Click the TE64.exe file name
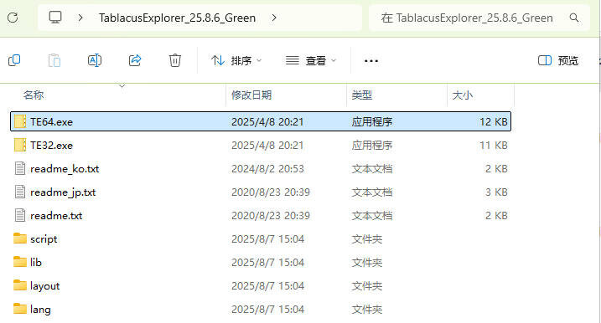Image resolution: width=601 pixels, height=323 pixels. [x=51, y=121]
